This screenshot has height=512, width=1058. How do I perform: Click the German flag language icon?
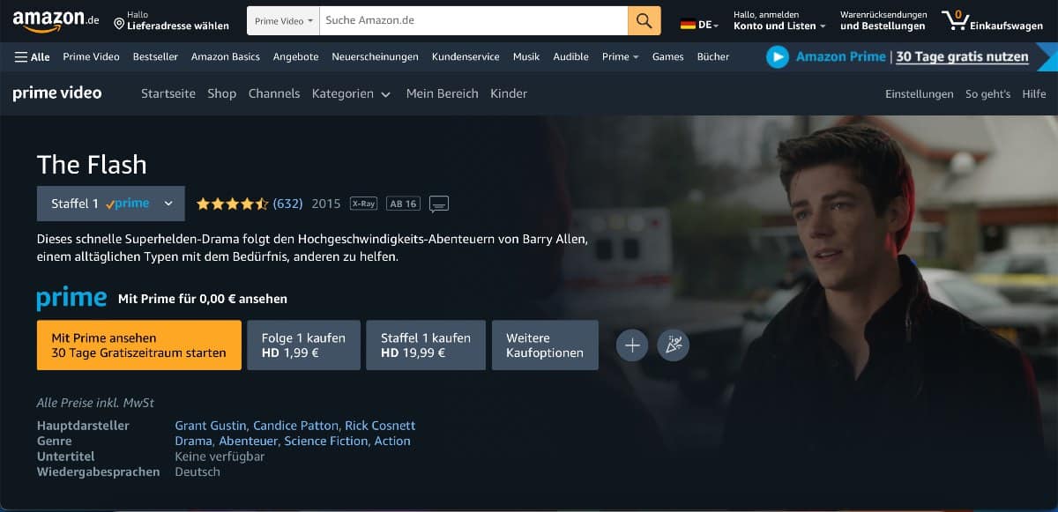(688, 25)
